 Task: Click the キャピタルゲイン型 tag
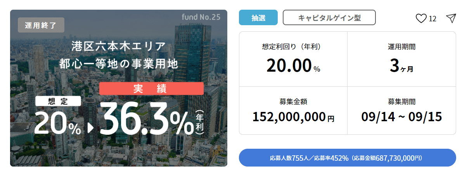(329, 18)
